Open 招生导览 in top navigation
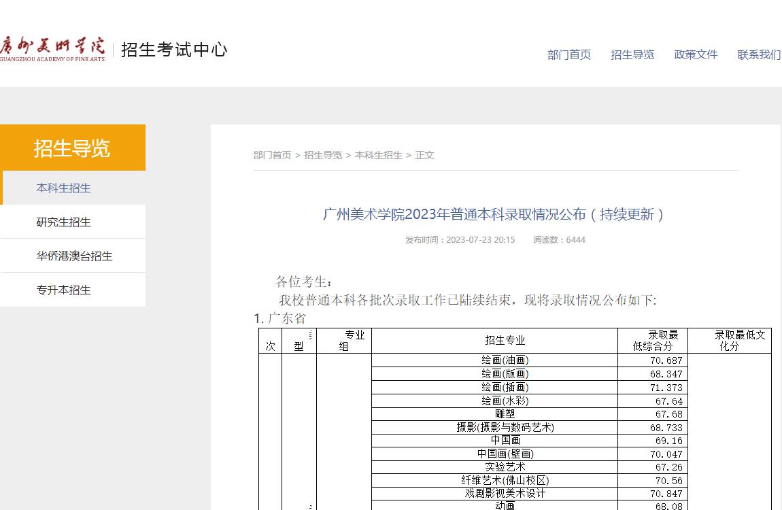The image size is (782, 510). [632, 55]
